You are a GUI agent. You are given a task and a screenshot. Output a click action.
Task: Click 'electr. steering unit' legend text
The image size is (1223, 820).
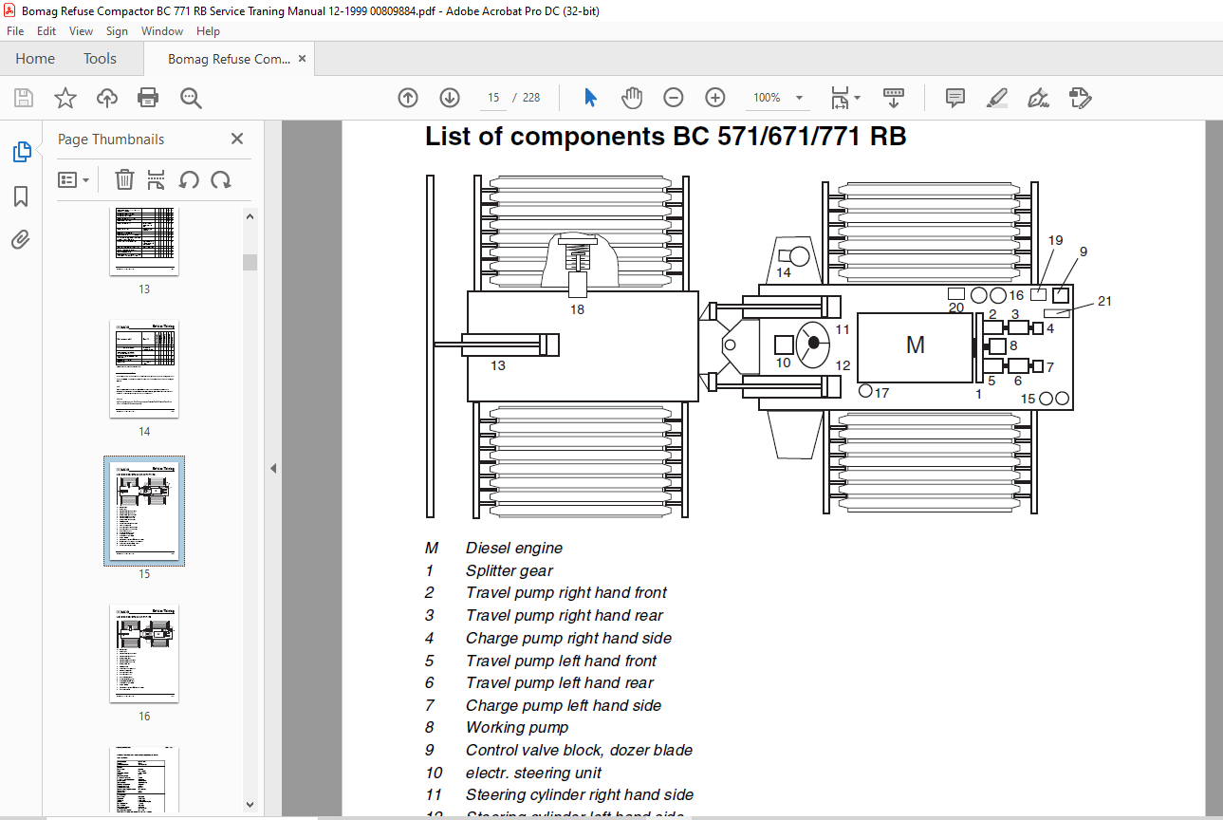click(533, 773)
